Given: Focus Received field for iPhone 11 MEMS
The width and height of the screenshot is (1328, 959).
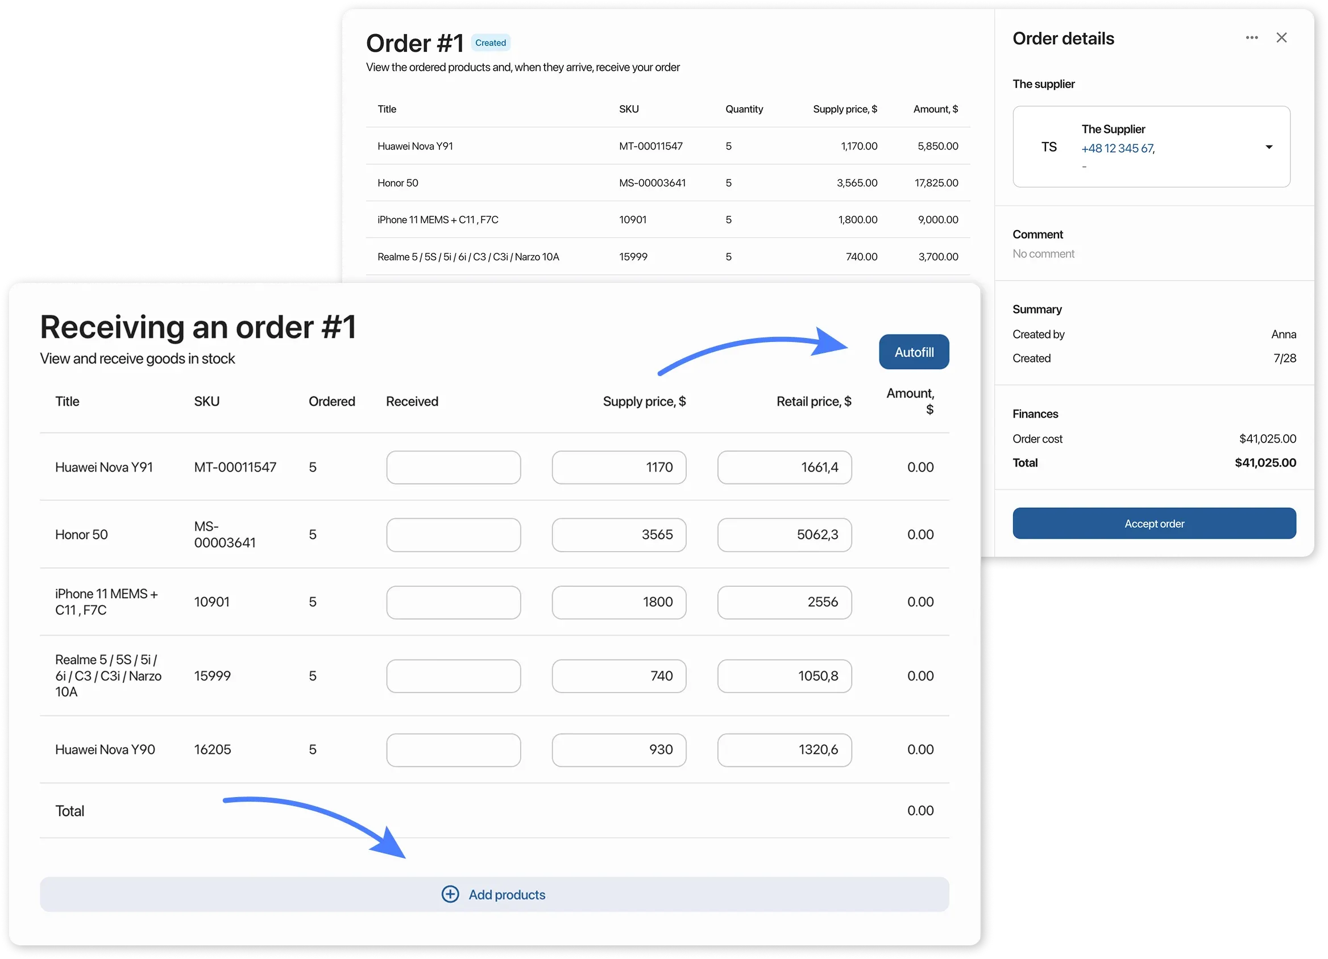Looking at the screenshot, I should click(453, 602).
